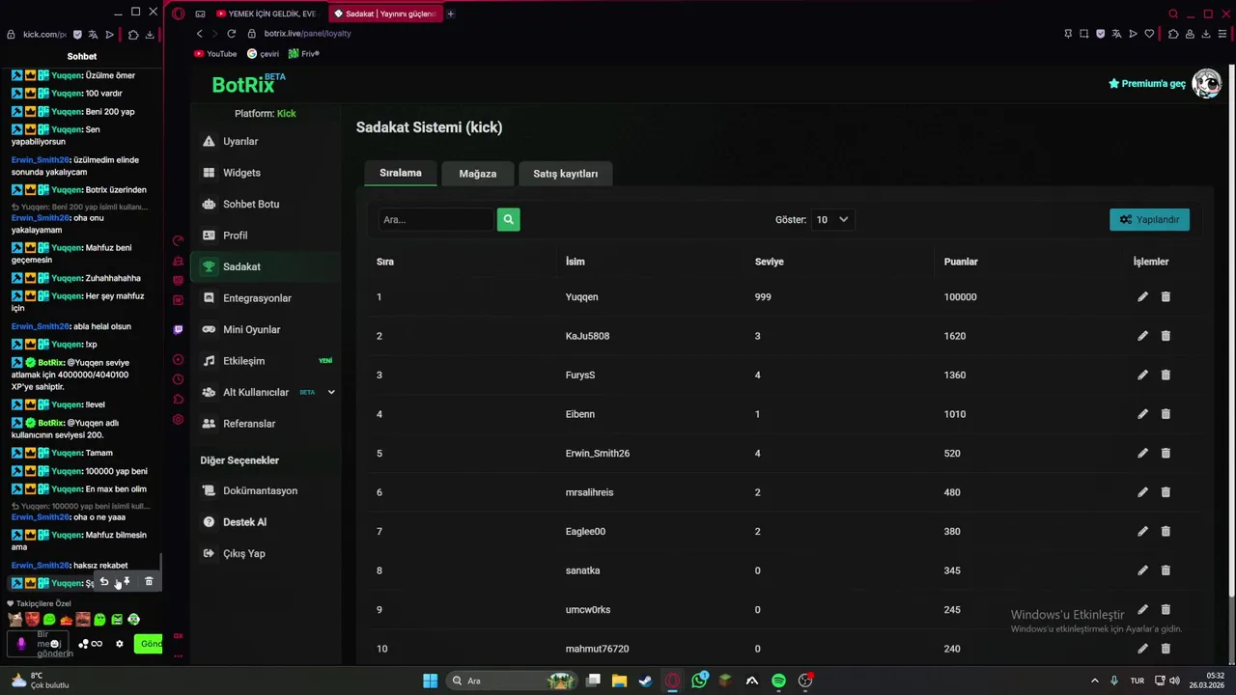1236x695 pixels.
Task: Open a new Opera tab
Action: click(451, 14)
